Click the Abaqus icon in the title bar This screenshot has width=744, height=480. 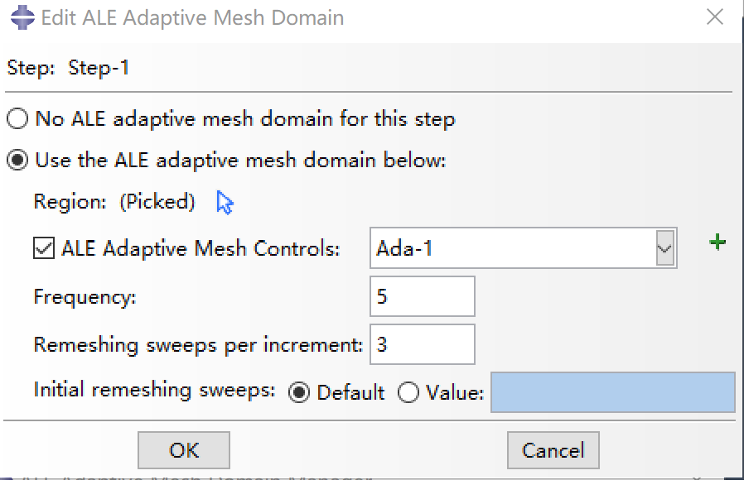[x=17, y=17]
